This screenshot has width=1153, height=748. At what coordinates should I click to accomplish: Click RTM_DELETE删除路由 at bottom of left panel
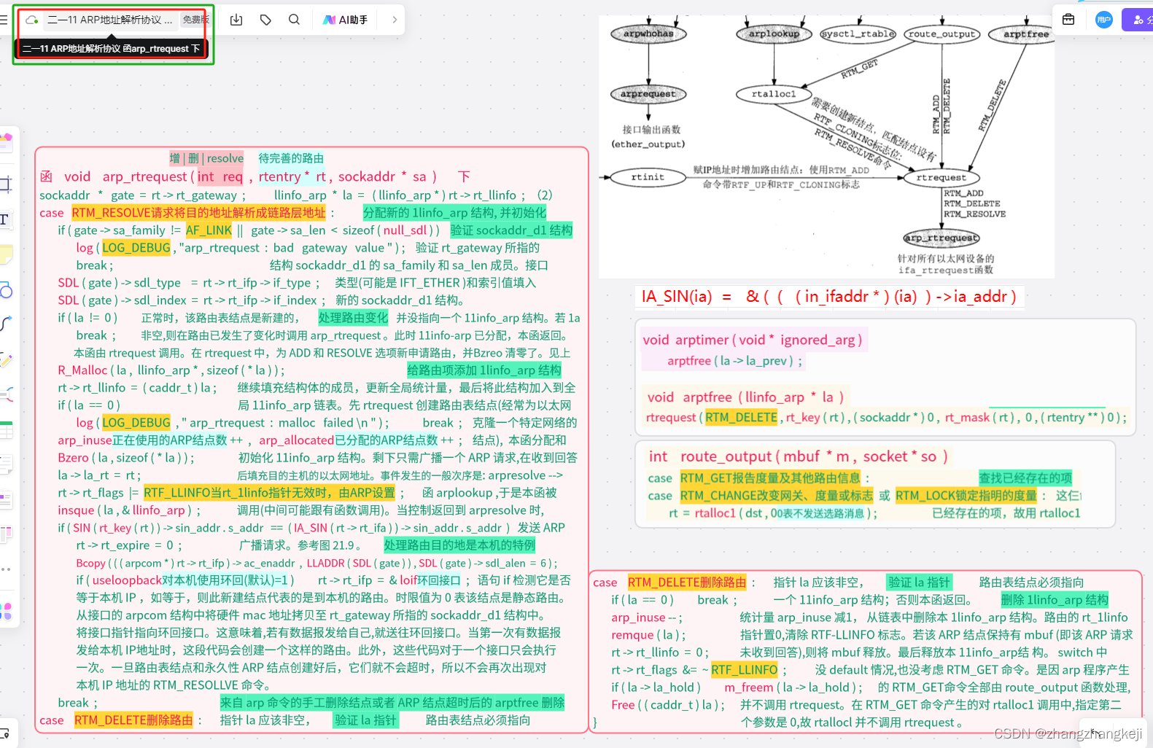[133, 720]
